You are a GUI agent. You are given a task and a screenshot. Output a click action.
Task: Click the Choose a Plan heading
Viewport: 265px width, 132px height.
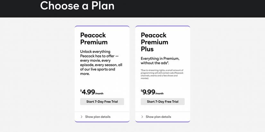[x=77, y=5]
